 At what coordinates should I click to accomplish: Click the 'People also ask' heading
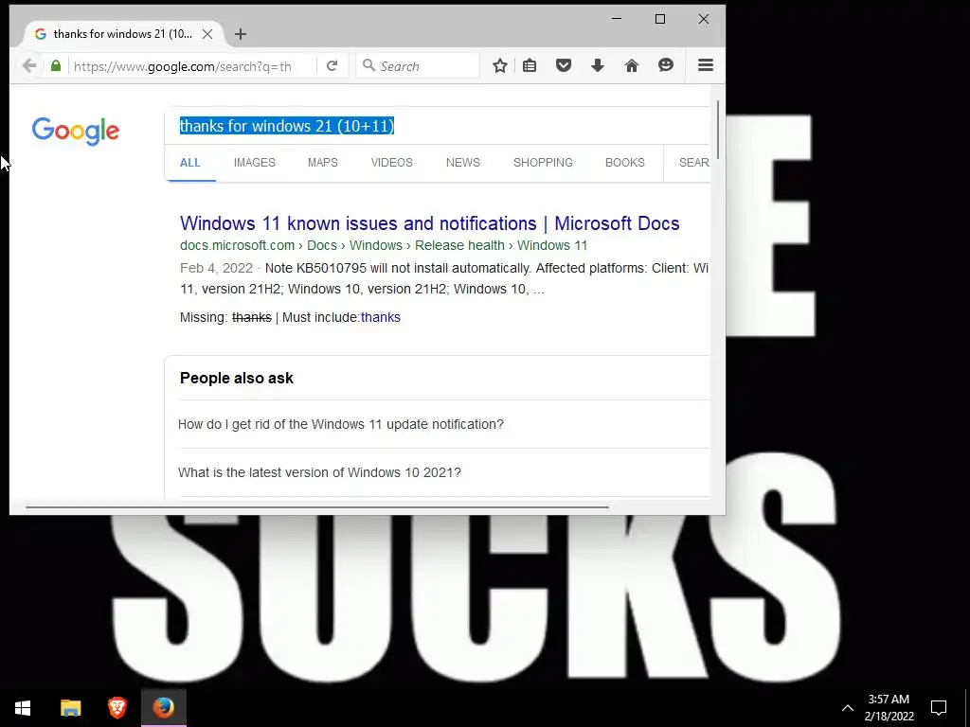pyautogui.click(x=236, y=379)
